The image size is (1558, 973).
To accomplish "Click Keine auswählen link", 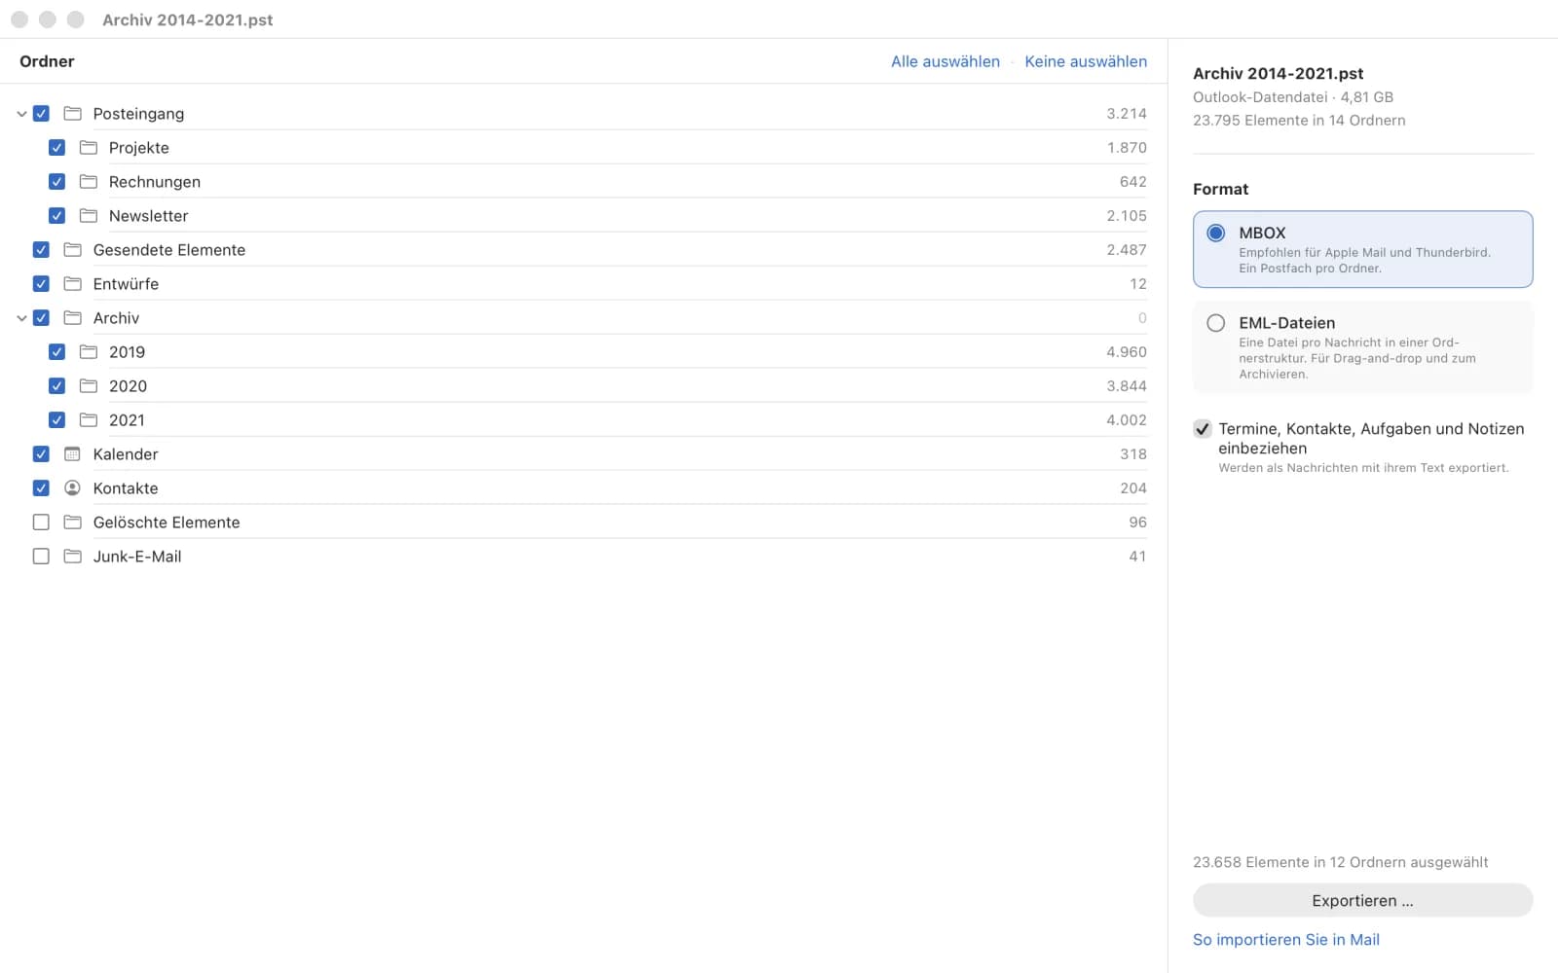I will click(1086, 61).
